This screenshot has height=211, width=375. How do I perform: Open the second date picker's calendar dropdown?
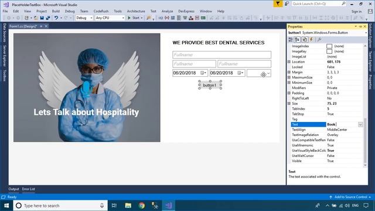tap(241, 73)
